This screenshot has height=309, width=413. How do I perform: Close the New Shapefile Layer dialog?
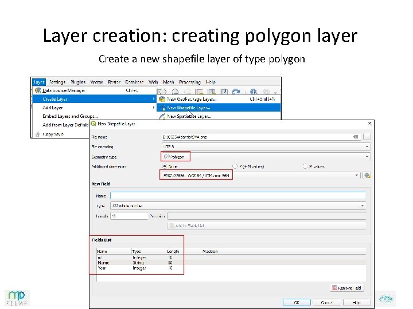(x=369, y=123)
